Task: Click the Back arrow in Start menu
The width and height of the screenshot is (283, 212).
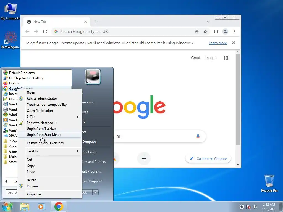Action: (6, 182)
